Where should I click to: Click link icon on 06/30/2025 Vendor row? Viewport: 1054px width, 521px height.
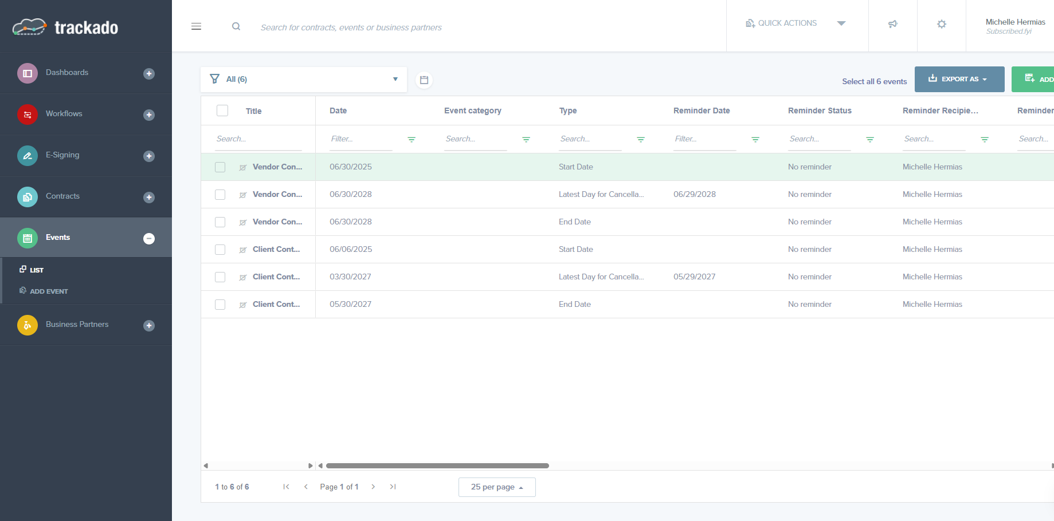click(243, 168)
